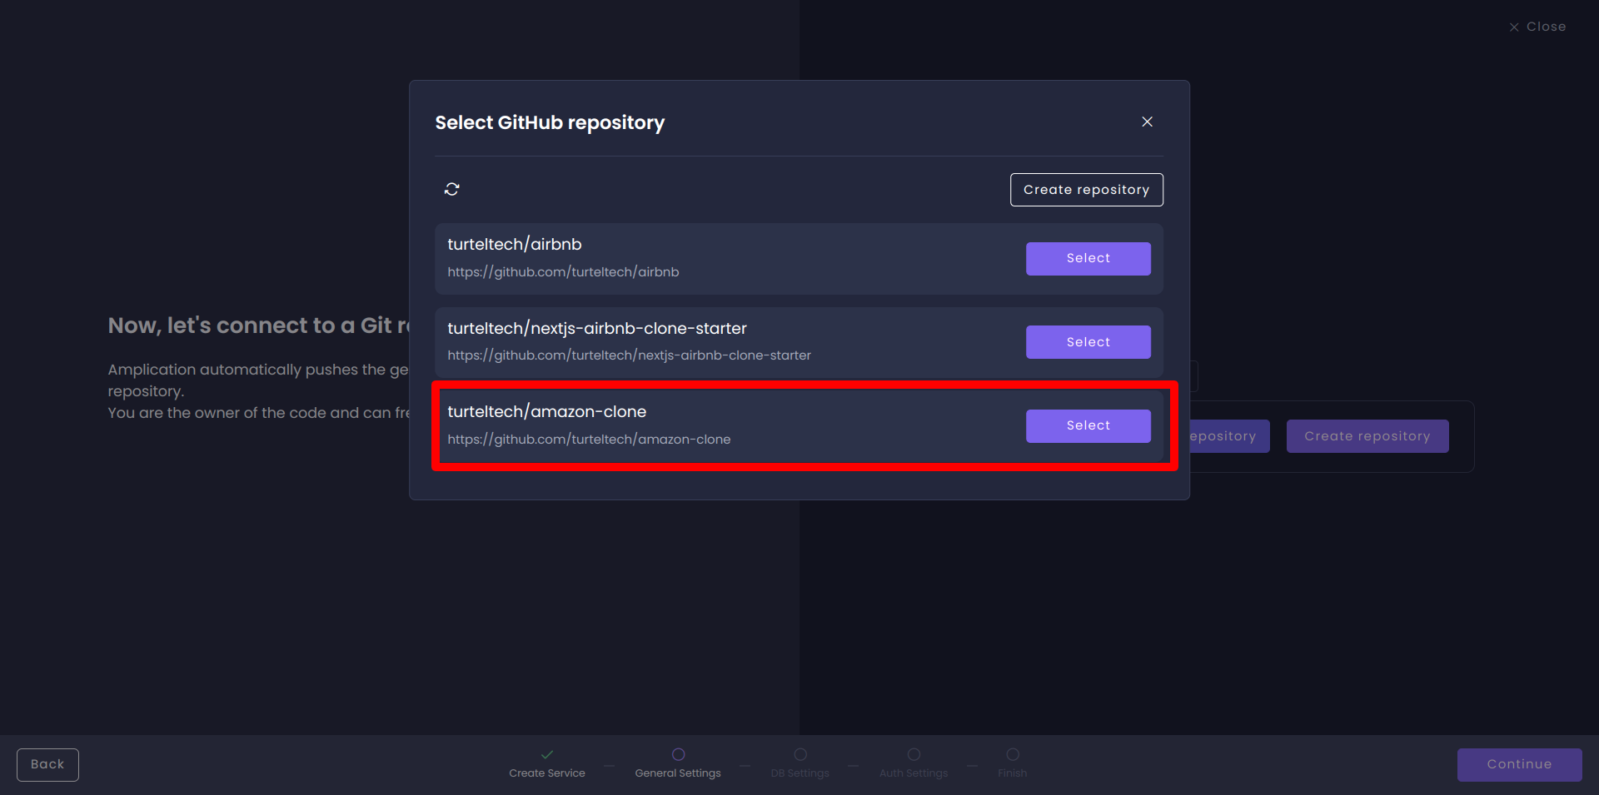Screen dimensions: 1599x795
Task: Click the green checkmark on Create Service step
Action: point(547,754)
